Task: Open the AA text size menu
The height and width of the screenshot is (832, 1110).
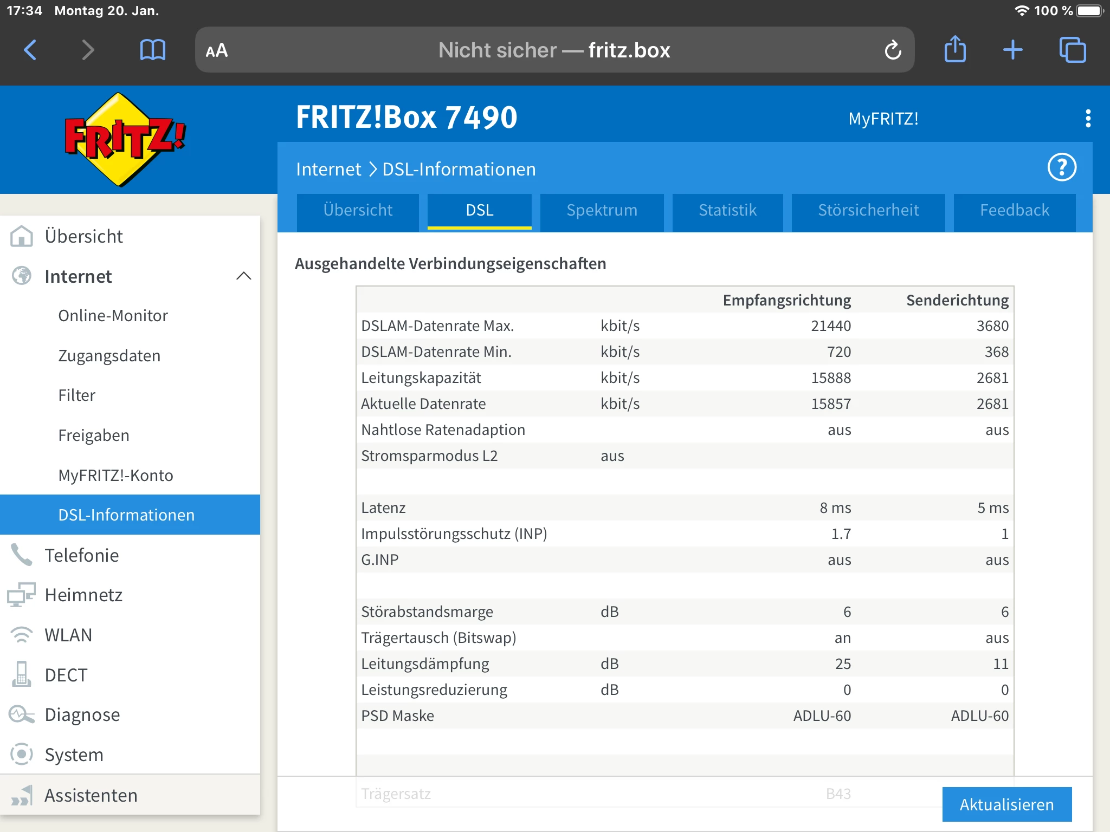Action: 217,50
